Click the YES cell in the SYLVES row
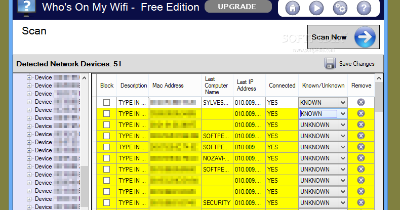 tap(282, 103)
